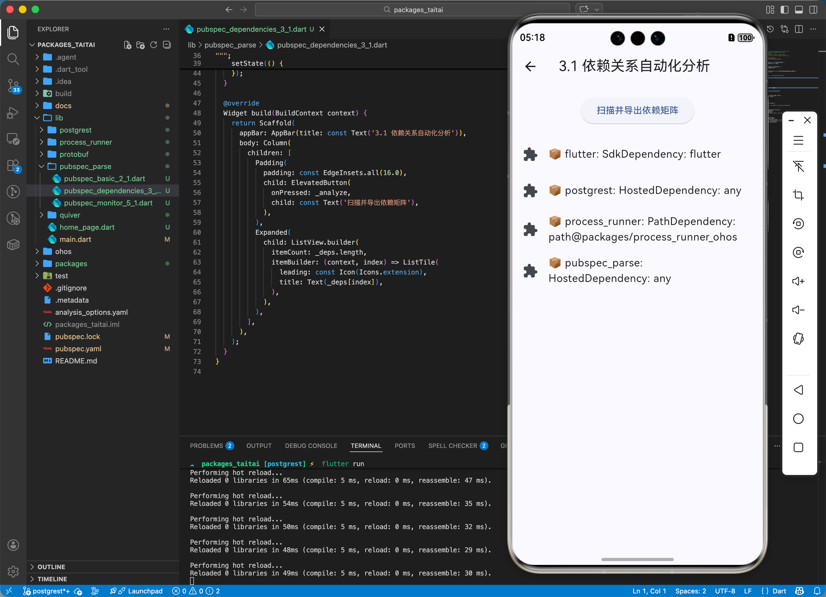This screenshot has width=826, height=597.
Task: Click the packages_taitai command center search field
Action: (x=412, y=10)
